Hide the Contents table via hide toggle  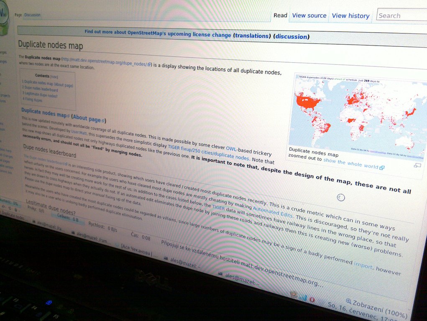pos(54,76)
